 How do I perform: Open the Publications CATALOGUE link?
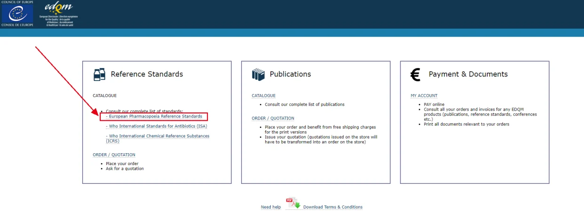263,95
